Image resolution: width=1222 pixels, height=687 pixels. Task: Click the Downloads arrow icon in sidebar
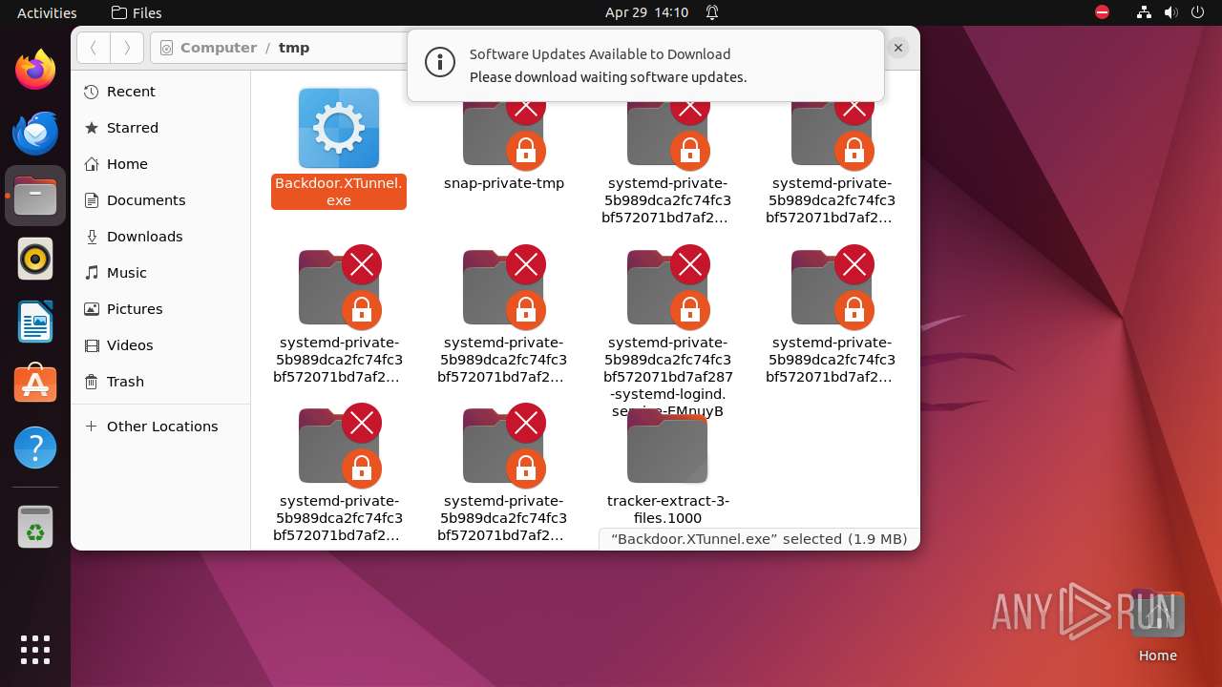click(x=92, y=237)
